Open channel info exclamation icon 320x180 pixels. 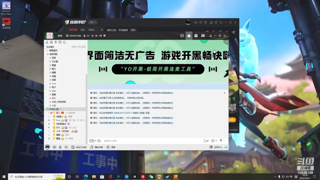[104, 36]
